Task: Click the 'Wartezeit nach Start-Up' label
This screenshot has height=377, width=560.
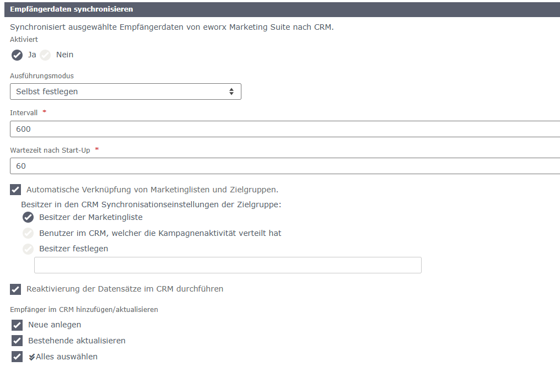Action: [x=50, y=150]
